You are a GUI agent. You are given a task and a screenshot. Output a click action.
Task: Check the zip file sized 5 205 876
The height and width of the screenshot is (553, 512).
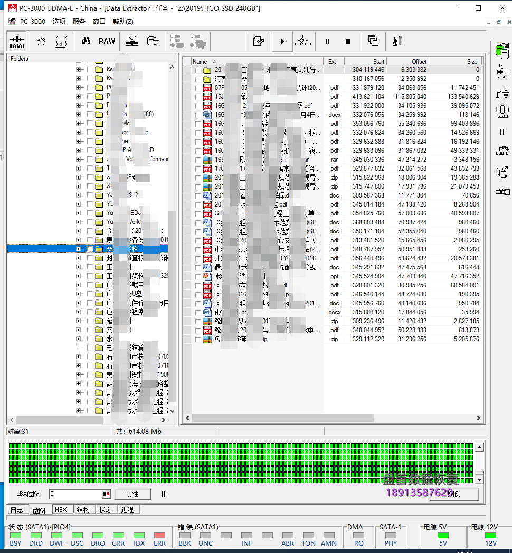click(198, 340)
